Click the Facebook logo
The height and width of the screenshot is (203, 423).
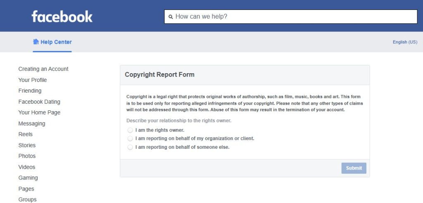[62, 17]
